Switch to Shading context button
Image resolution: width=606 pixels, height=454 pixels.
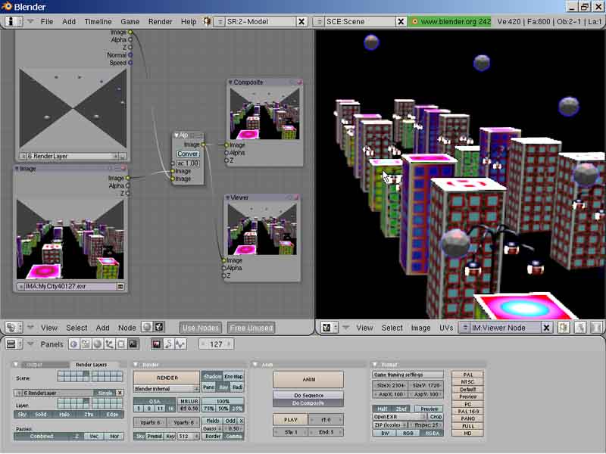coord(98,344)
